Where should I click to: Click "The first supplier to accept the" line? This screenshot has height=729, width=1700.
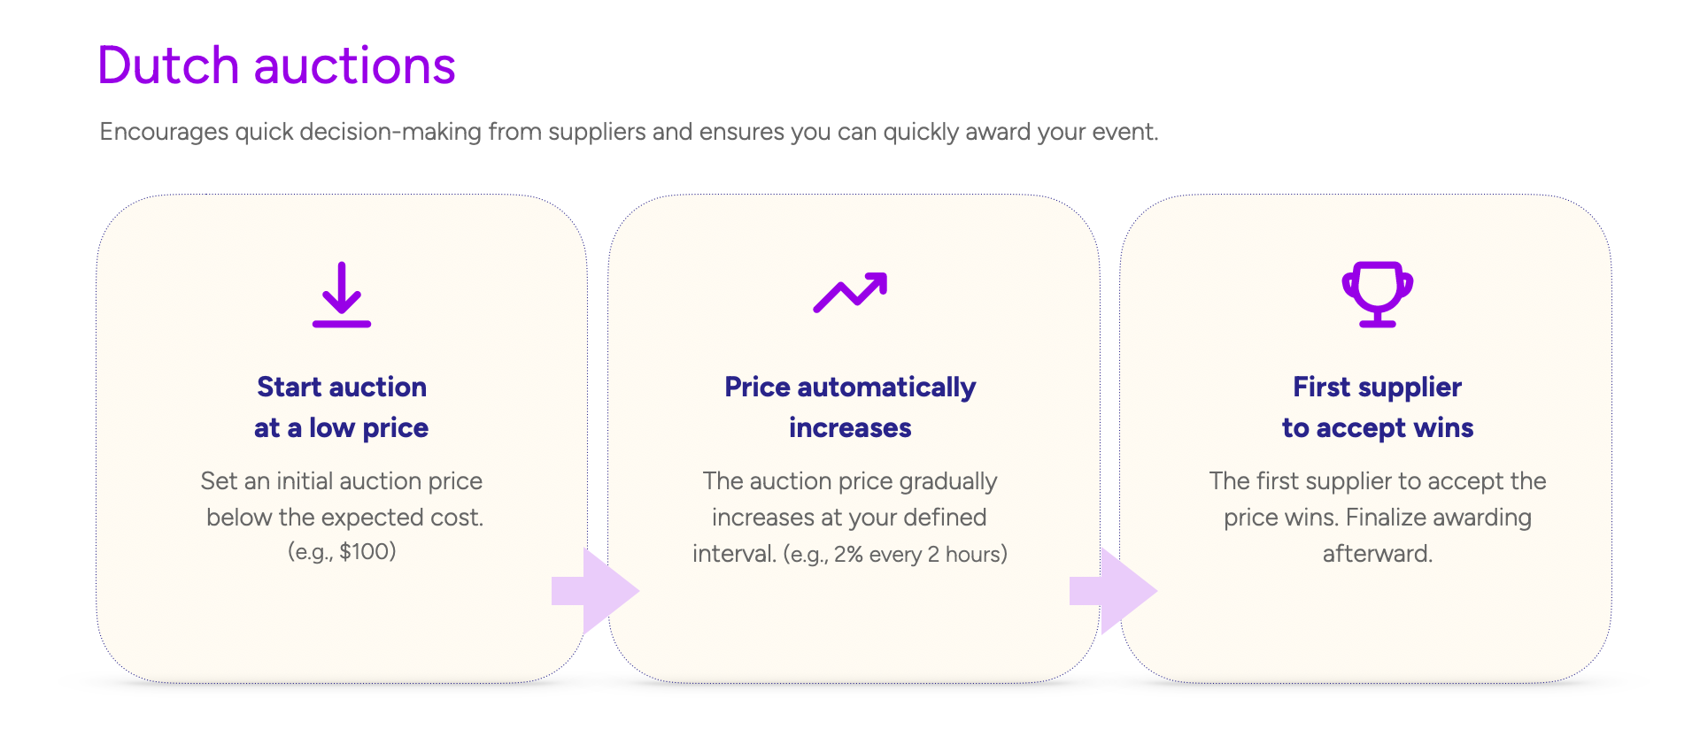pyautogui.click(x=1378, y=480)
